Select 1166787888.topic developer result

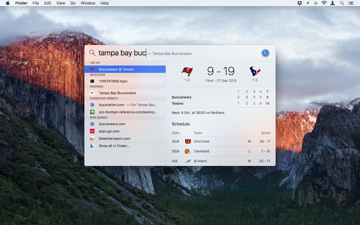point(125,81)
